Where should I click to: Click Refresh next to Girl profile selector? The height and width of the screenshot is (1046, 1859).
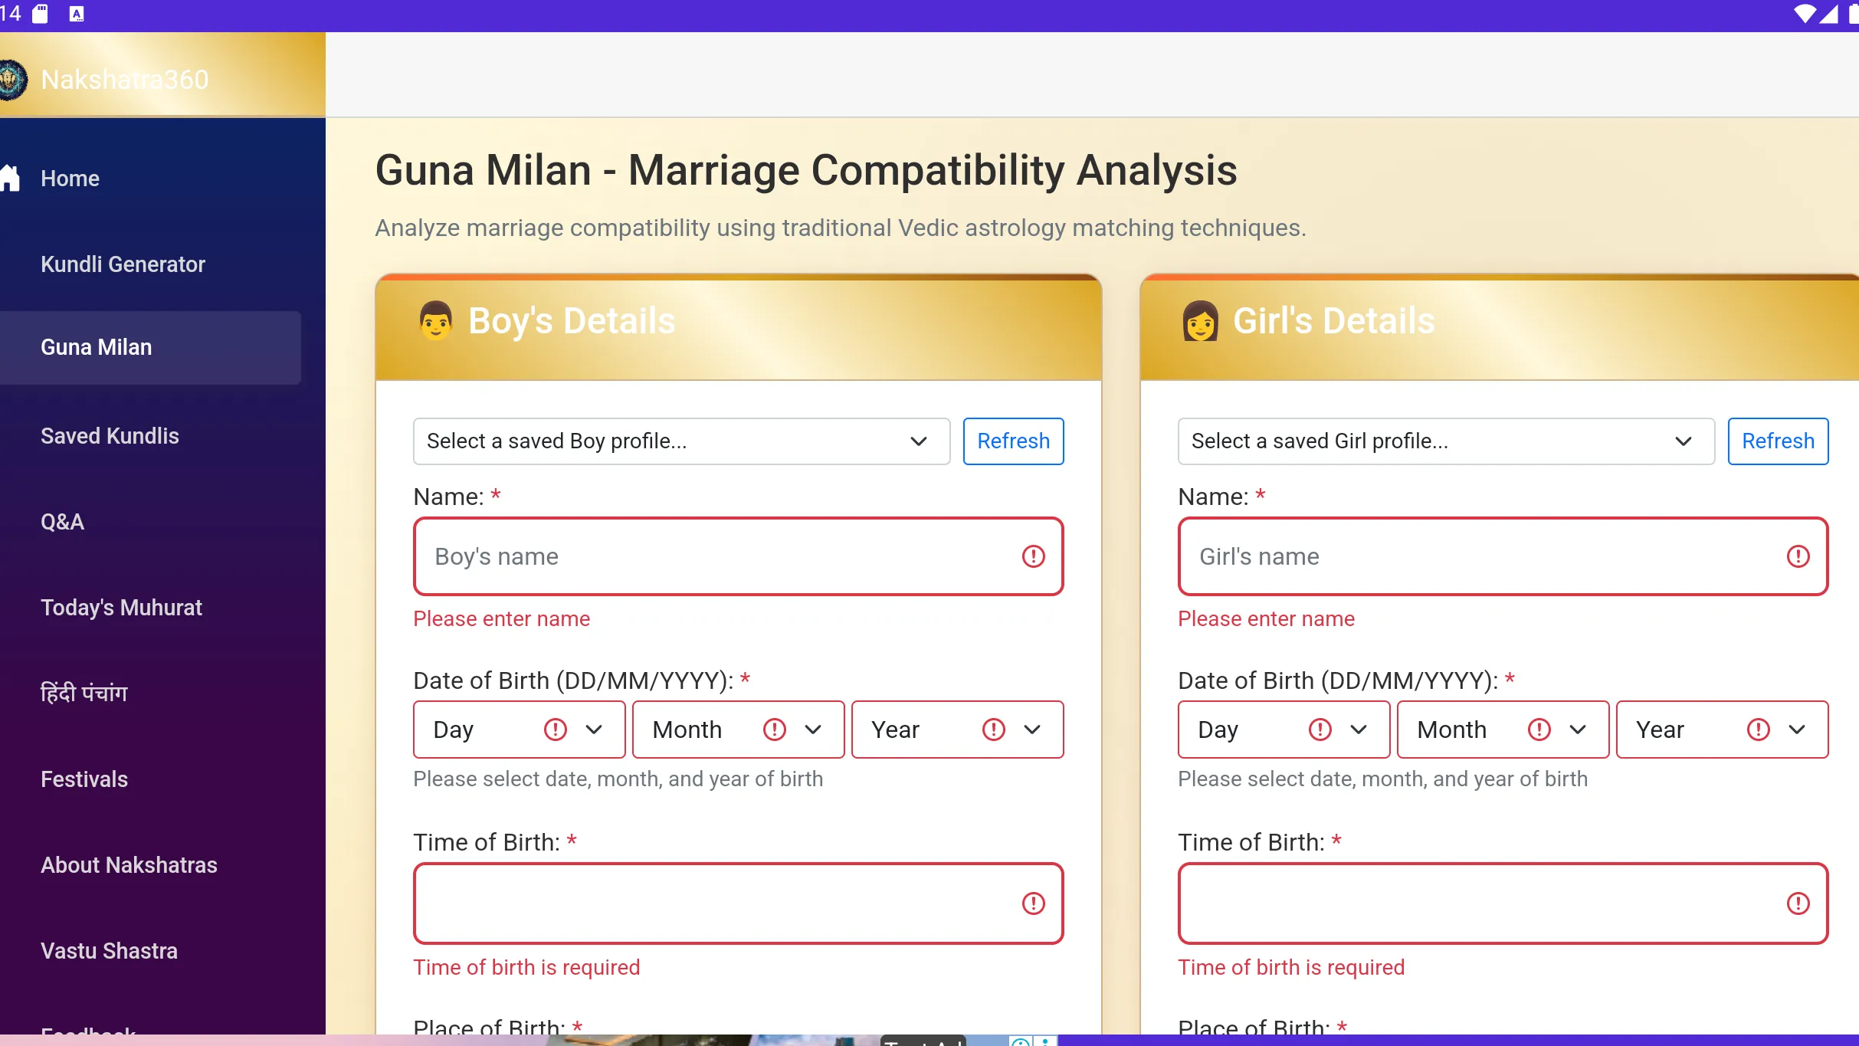(1777, 441)
